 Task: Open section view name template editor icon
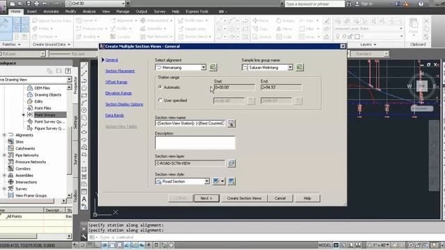[x=232, y=124]
